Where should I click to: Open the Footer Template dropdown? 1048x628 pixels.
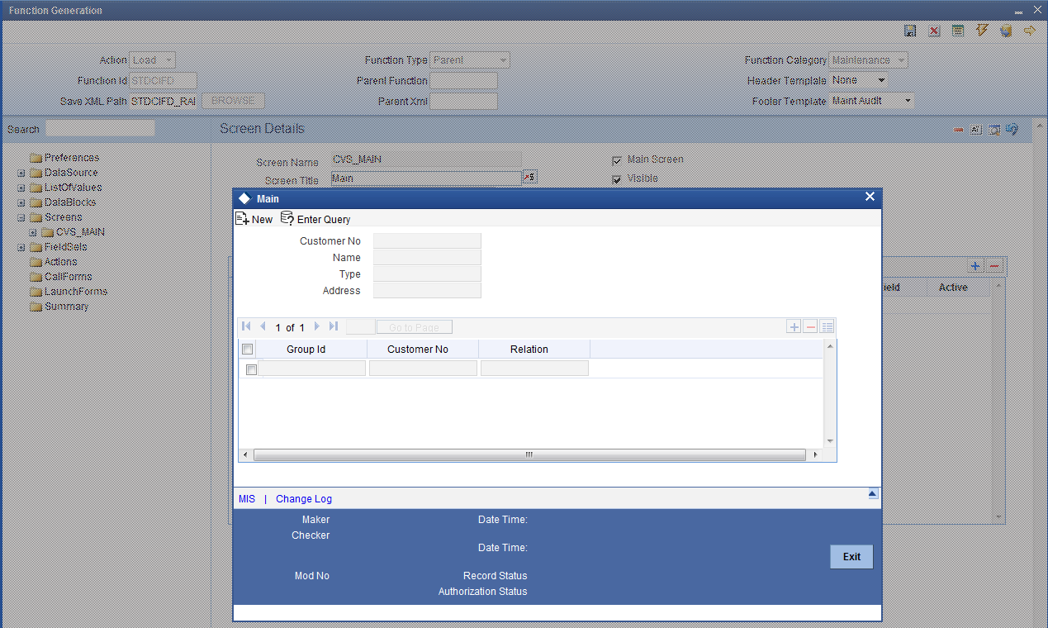872,101
